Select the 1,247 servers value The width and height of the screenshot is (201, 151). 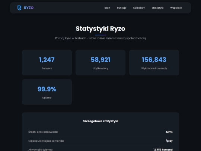(x=47, y=60)
